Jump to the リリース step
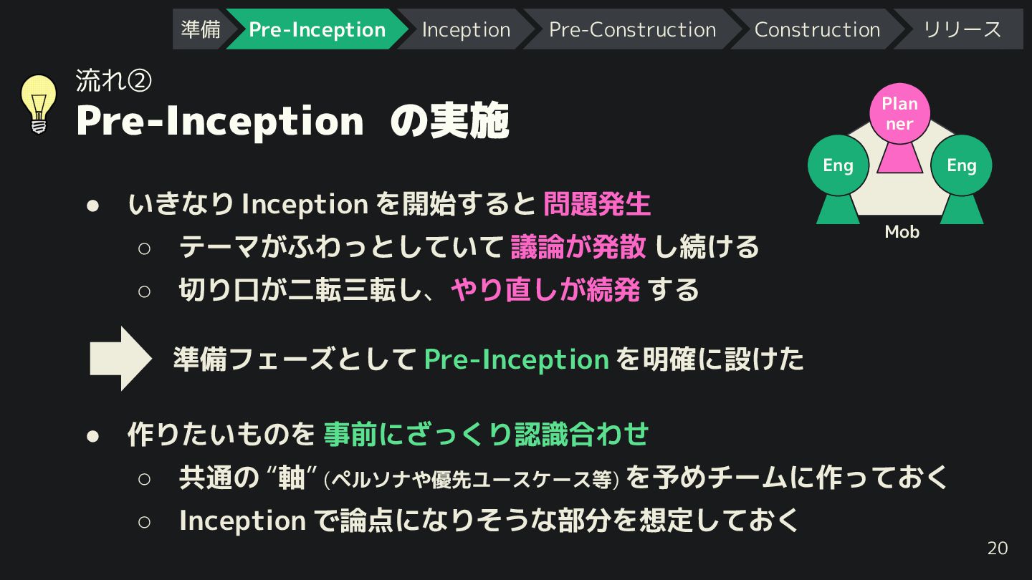Image resolution: width=1032 pixels, height=580 pixels. coord(962,29)
